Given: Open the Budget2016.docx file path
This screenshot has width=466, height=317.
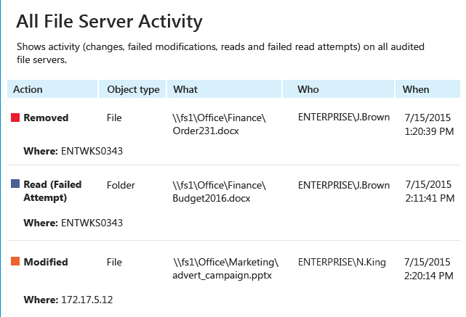Looking at the screenshot, I should point(220,192).
